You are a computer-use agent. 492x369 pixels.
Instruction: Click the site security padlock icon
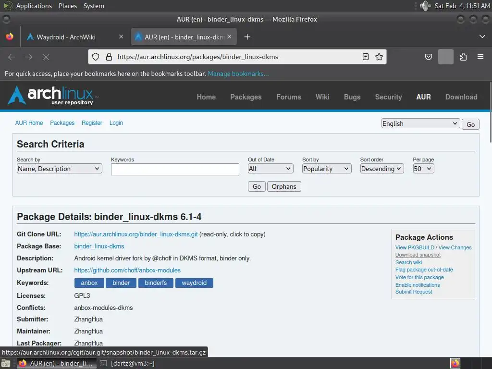pos(109,57)
